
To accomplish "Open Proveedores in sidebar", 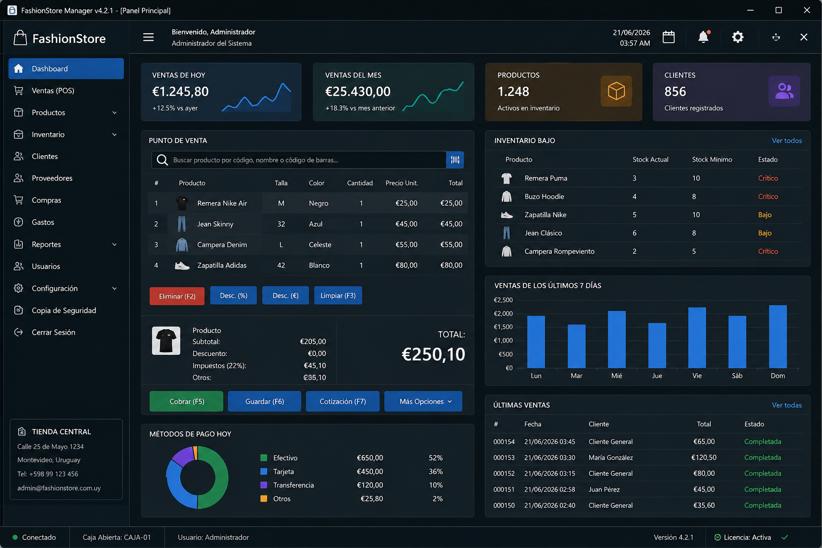I will [66, 178].
